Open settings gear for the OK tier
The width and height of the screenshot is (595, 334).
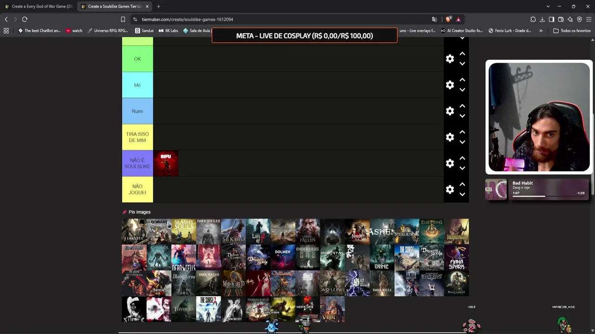pos(450,59)
